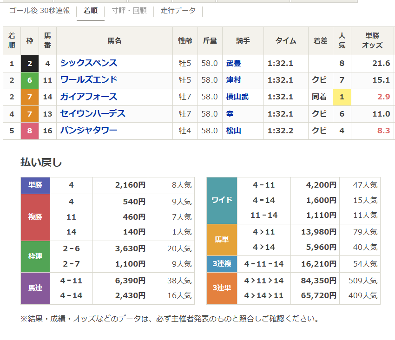Viewport: 395px width, 340px height.
Task: Click the ワイド payout label
Action: (222, 201)
